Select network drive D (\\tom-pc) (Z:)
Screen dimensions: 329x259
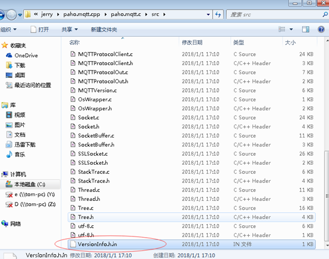[35, 204]
